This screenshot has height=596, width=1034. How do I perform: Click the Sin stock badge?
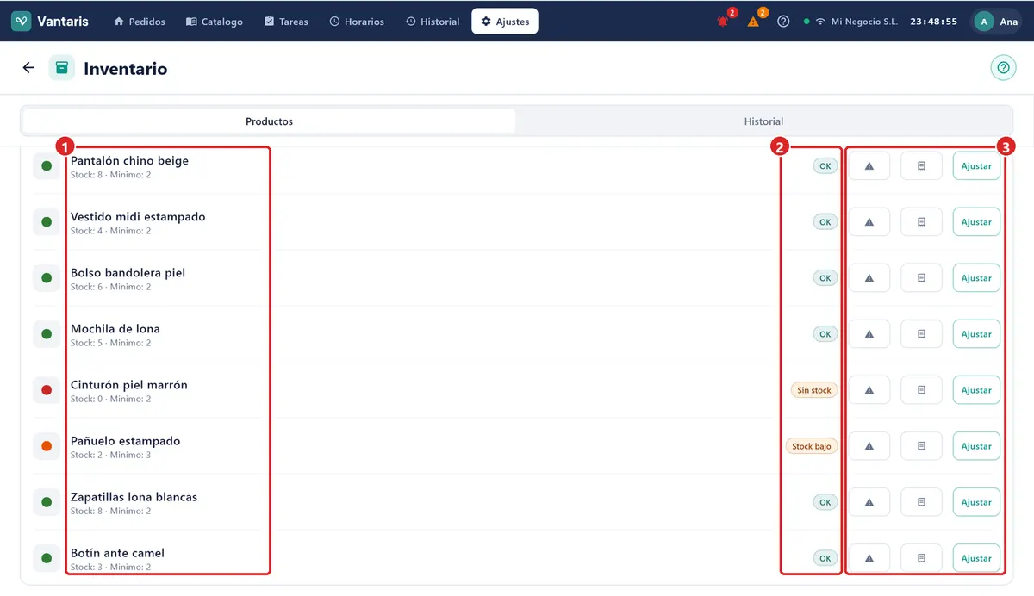pos(814,390)
